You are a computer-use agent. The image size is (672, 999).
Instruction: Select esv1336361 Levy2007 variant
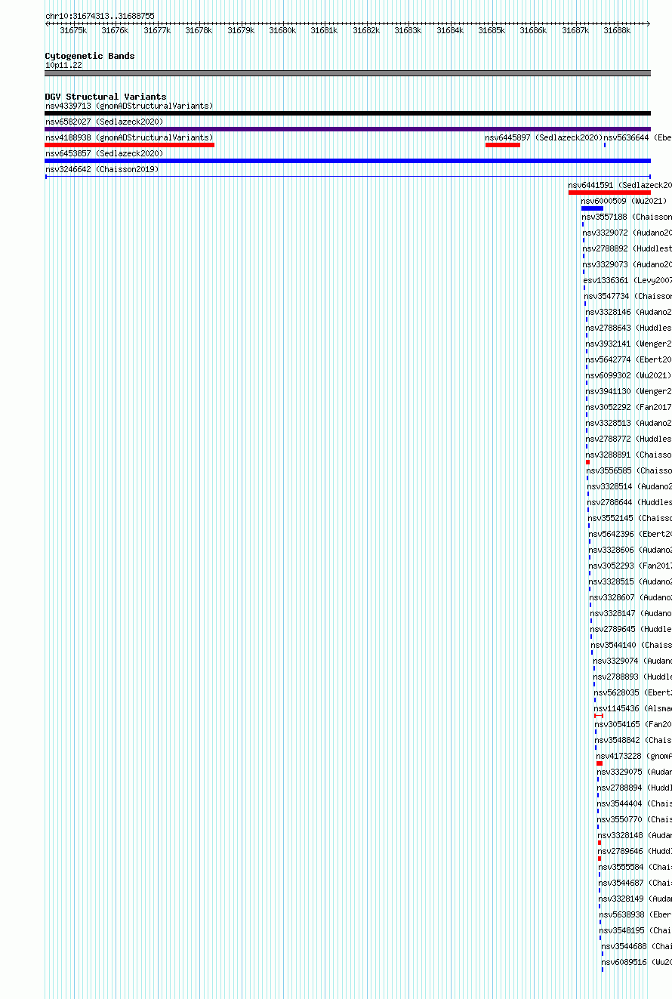tap(627, 280)
